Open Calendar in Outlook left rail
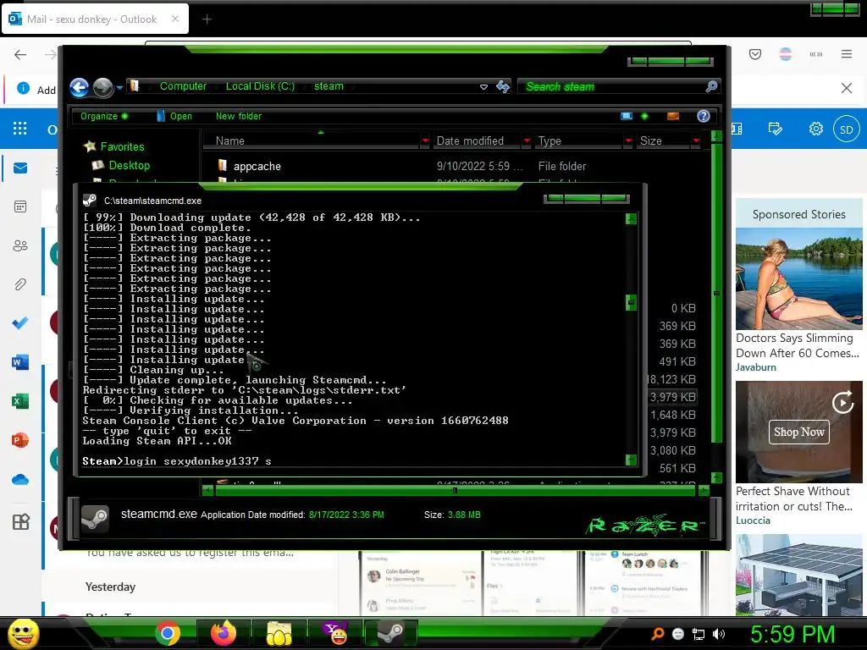The image size is (867, 650). coord(20,207)
